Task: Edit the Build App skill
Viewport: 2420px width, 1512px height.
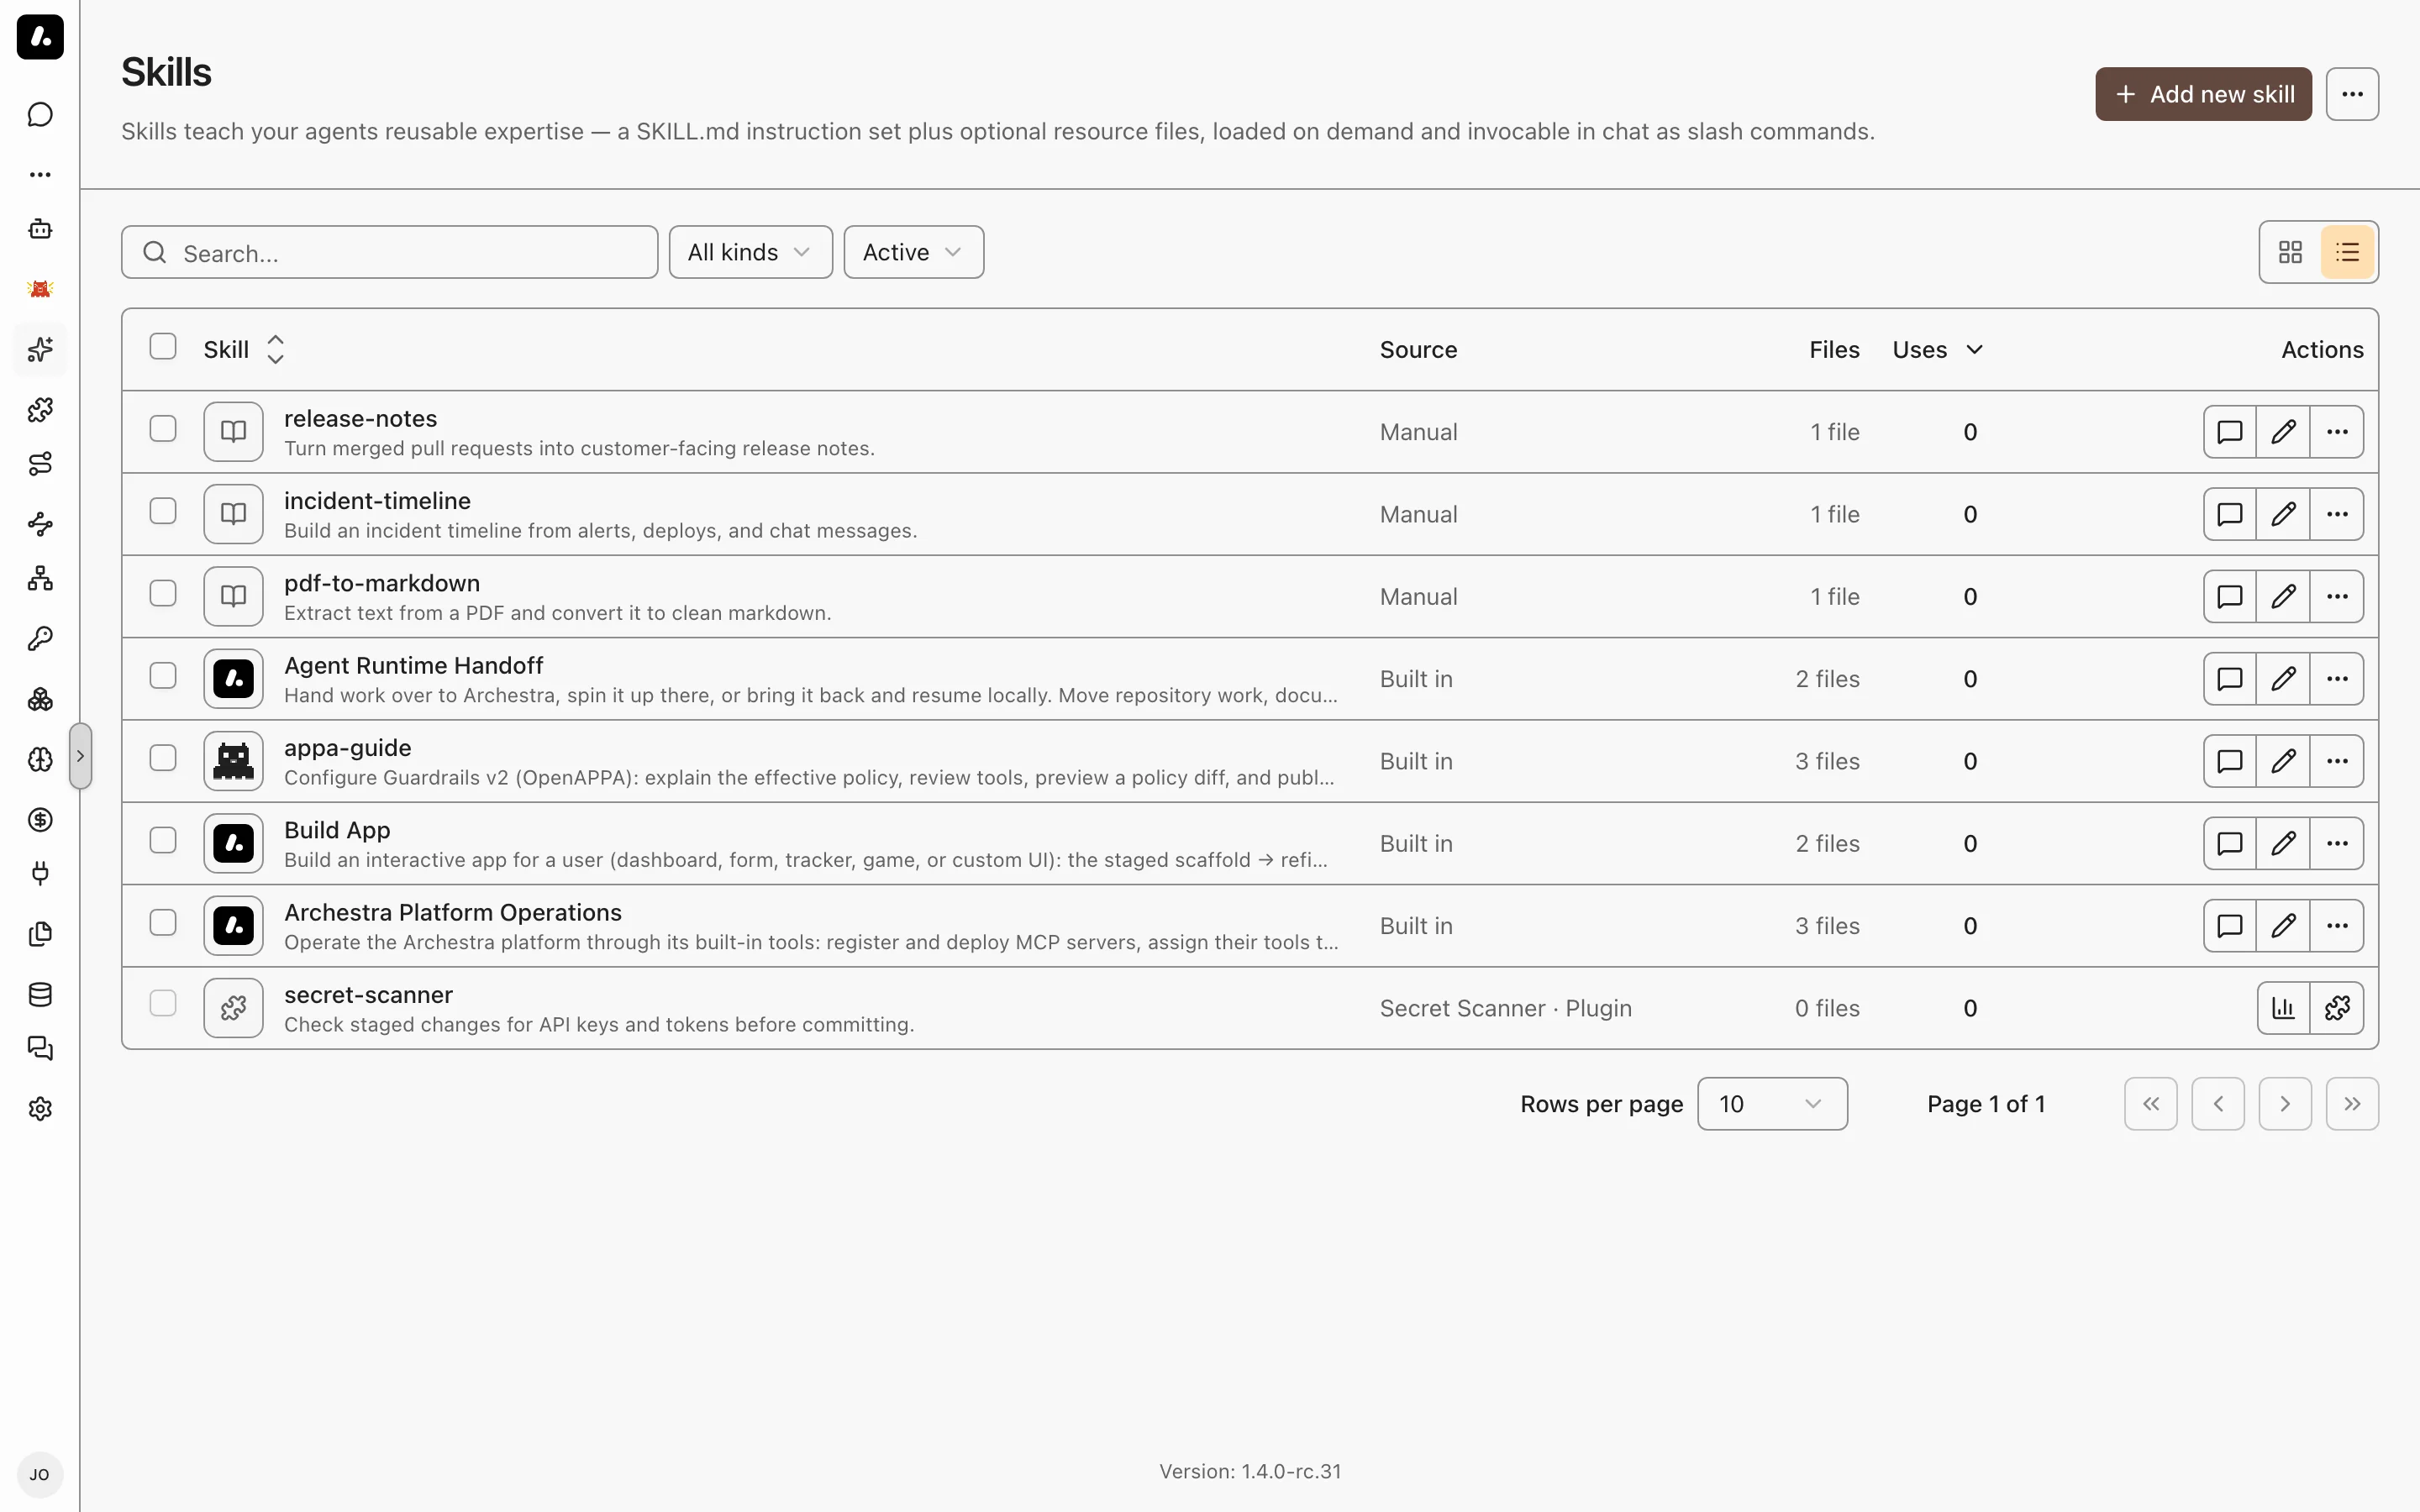Action: (2283, 843)
